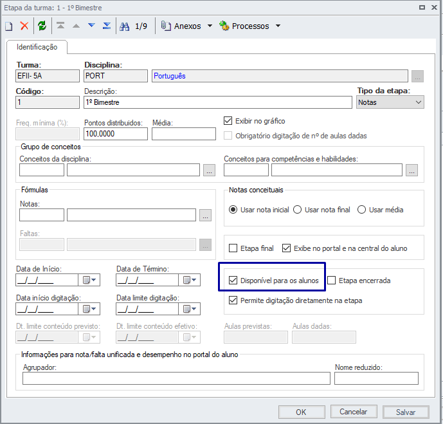
Task: Click the 1/9 record counter
Action: point(141,26)
